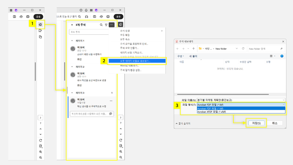The height and width of the screenshot is (165, 293).
Task: Open apps grid in middle window title bar
Action: 91,10
